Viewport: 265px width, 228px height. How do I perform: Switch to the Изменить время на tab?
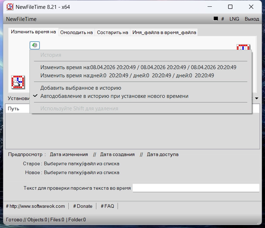33,32
